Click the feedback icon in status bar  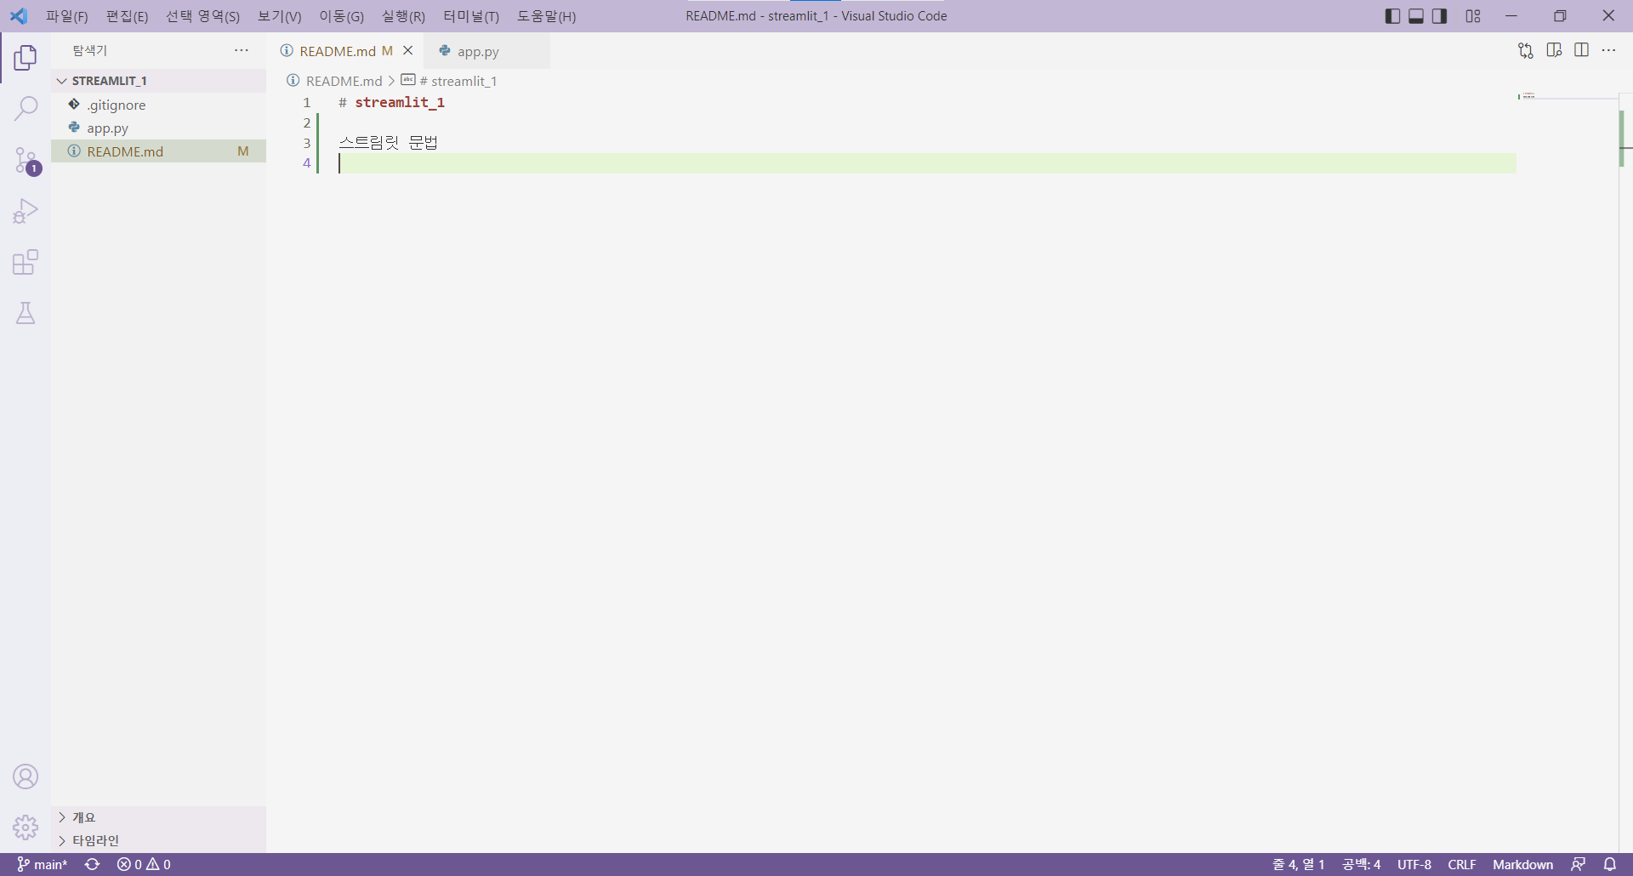coord(1579,864)
